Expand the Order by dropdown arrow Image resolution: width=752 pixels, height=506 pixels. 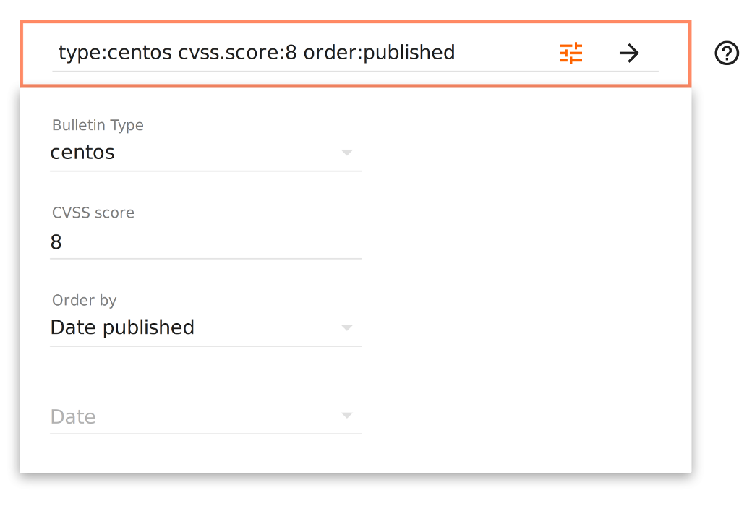pos(347,327)
